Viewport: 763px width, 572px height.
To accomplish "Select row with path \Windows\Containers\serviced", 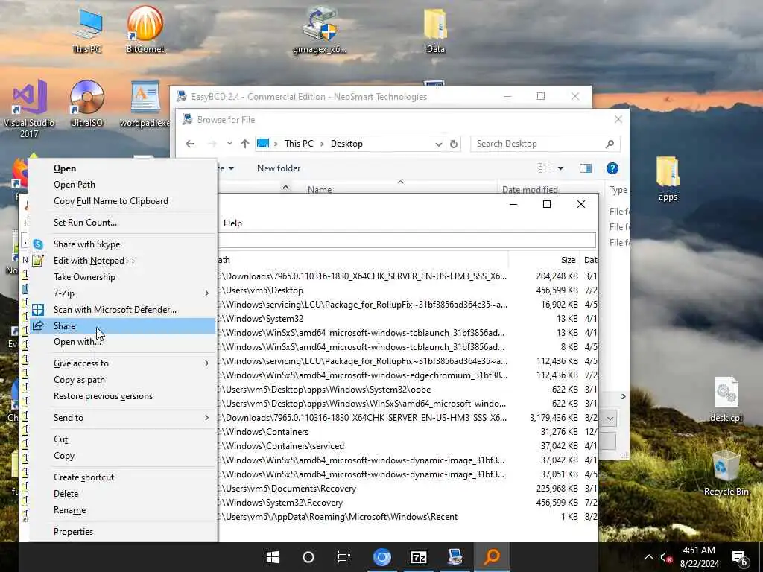I will point(408,446).
